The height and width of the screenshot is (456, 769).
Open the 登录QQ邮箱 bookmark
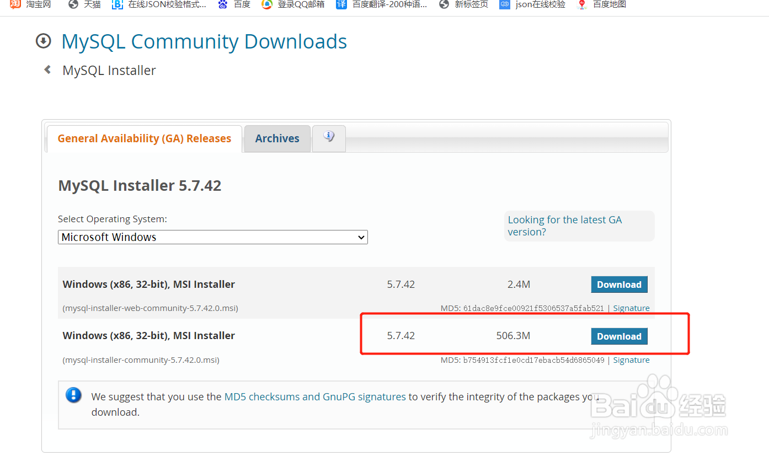(293, 4)
